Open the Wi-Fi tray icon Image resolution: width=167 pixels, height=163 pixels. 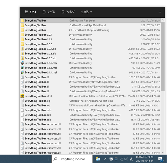(121, 159)
